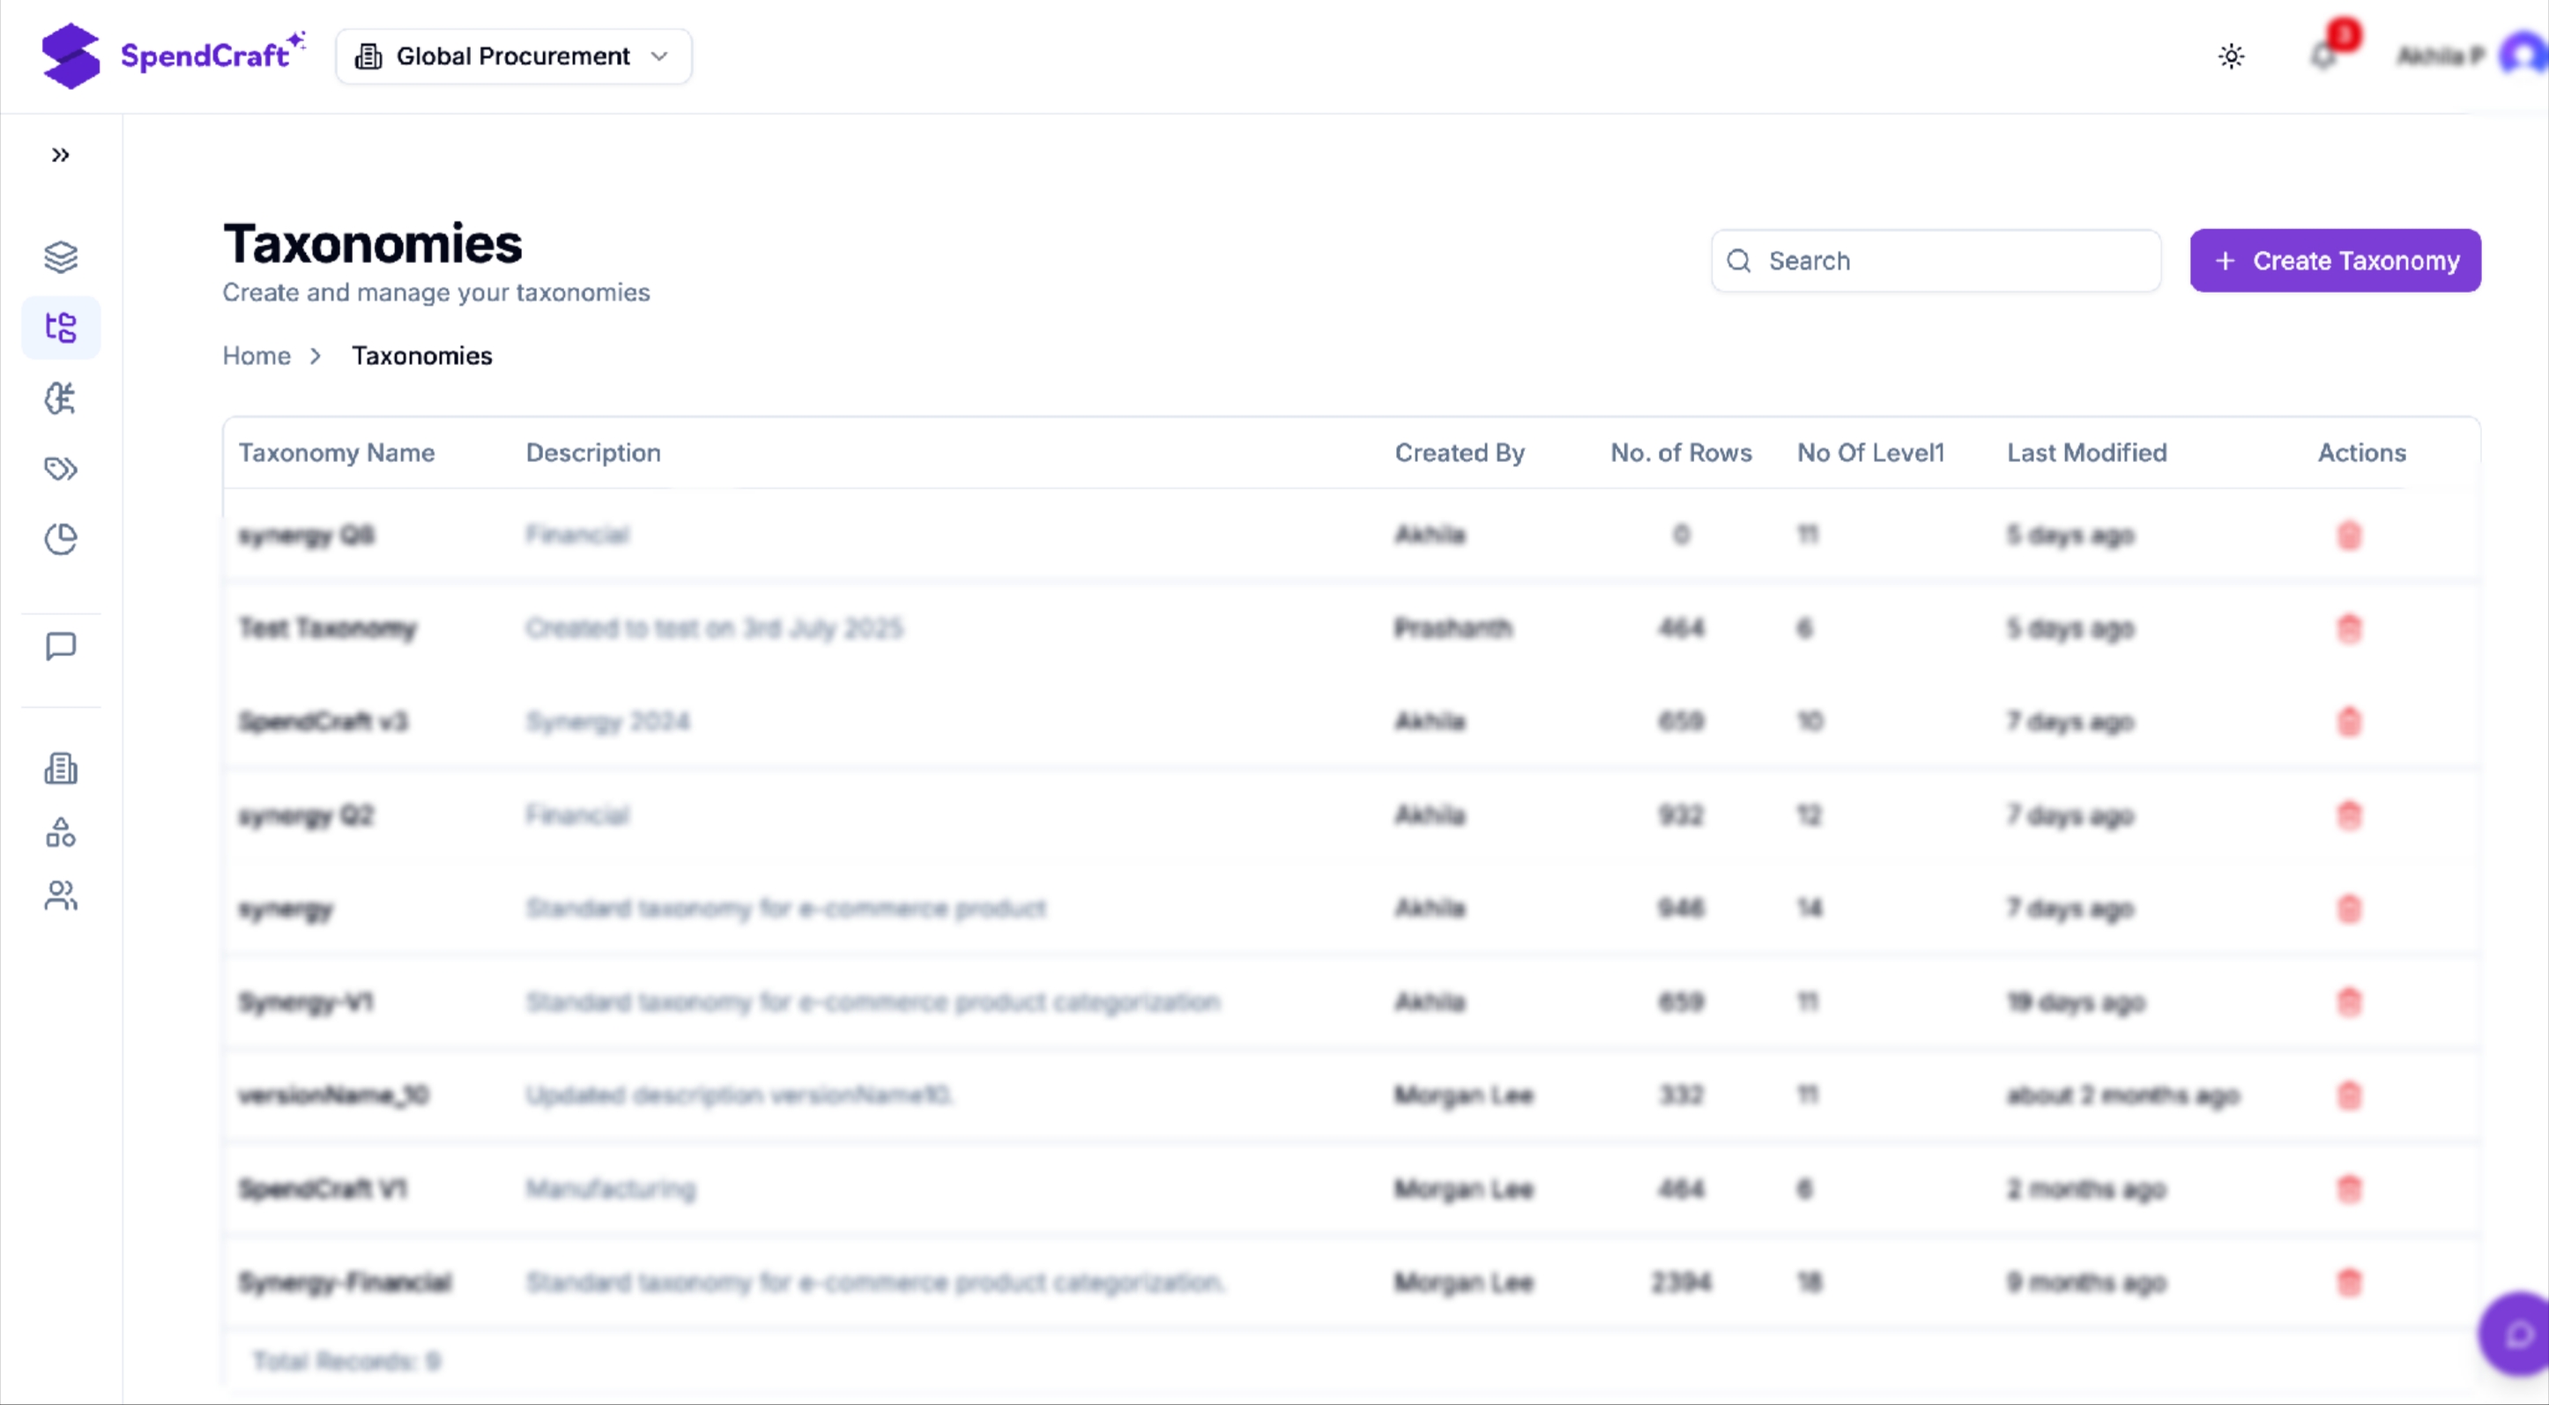This screenshot has height=1405, width=2549.
Task: Open the organization building sidebar icon
Action: pos(60,769)
